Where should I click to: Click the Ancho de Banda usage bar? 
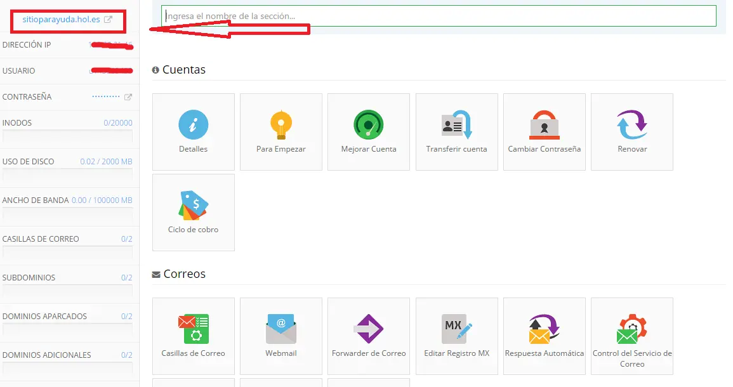[x=67, y=214]
